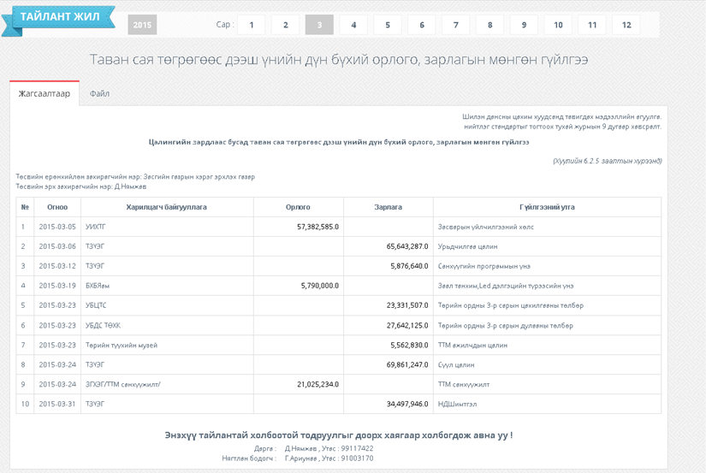The height and width of the screenshot is (473, 706).
Task: Select month 11
Action: pos(592,25)
